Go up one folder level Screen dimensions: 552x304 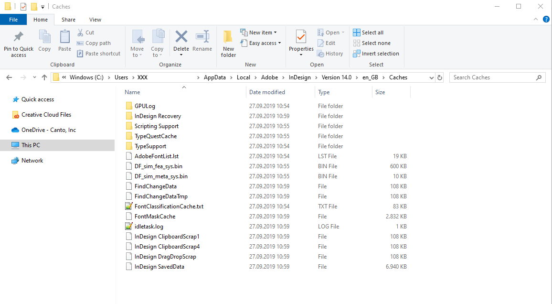(44, 77)
